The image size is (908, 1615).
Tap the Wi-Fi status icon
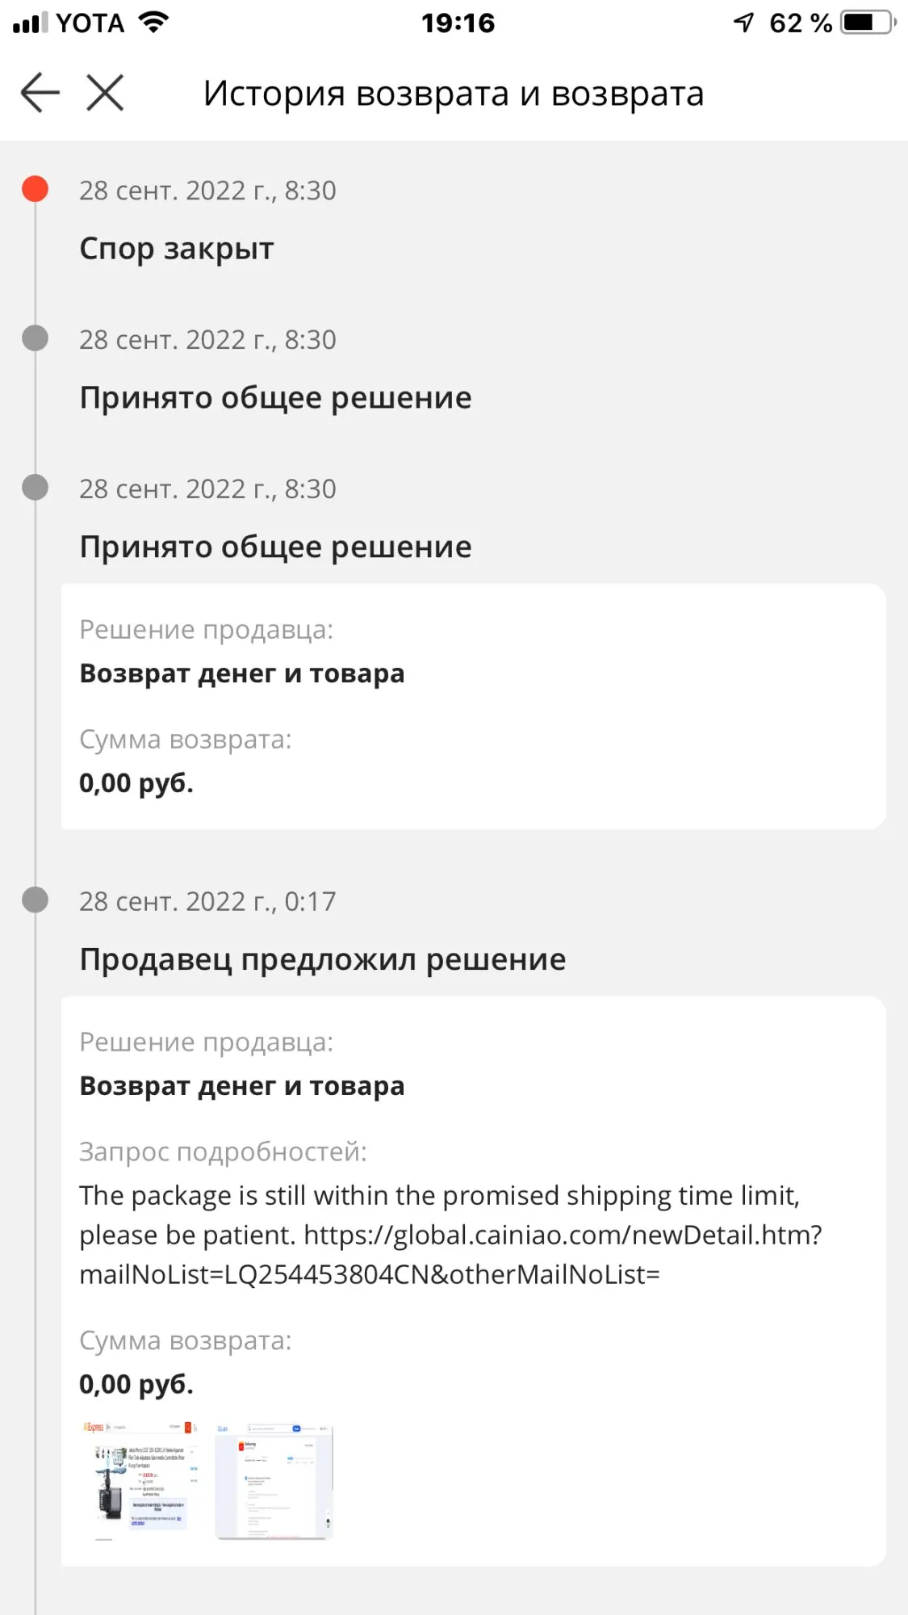(x=153, y=22)
